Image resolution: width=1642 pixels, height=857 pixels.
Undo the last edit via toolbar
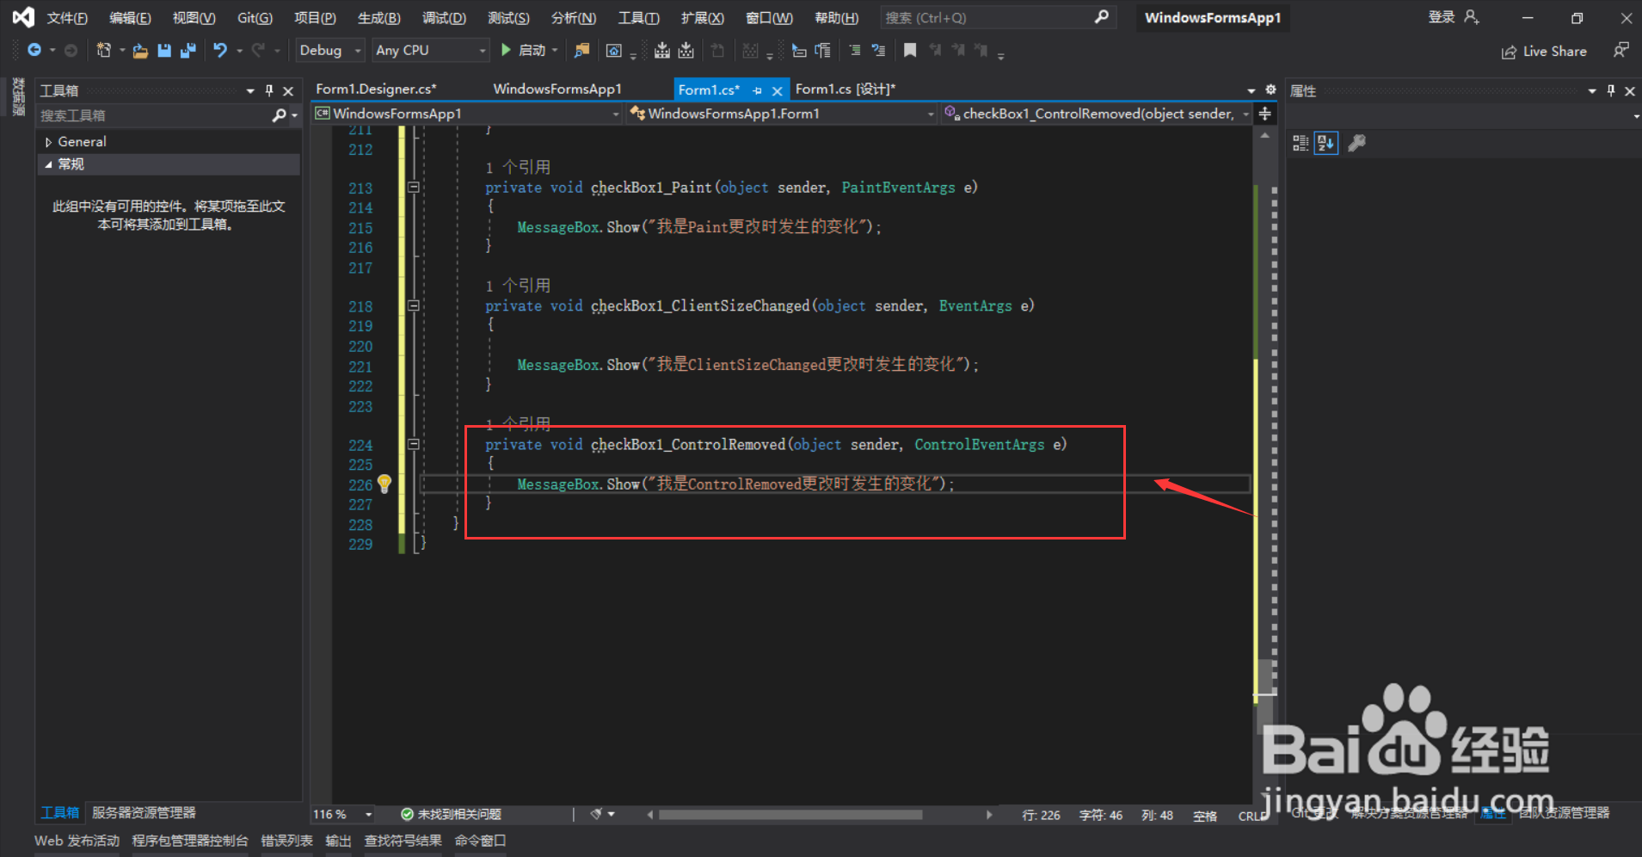pyautogui.click(x=220, y=51)
